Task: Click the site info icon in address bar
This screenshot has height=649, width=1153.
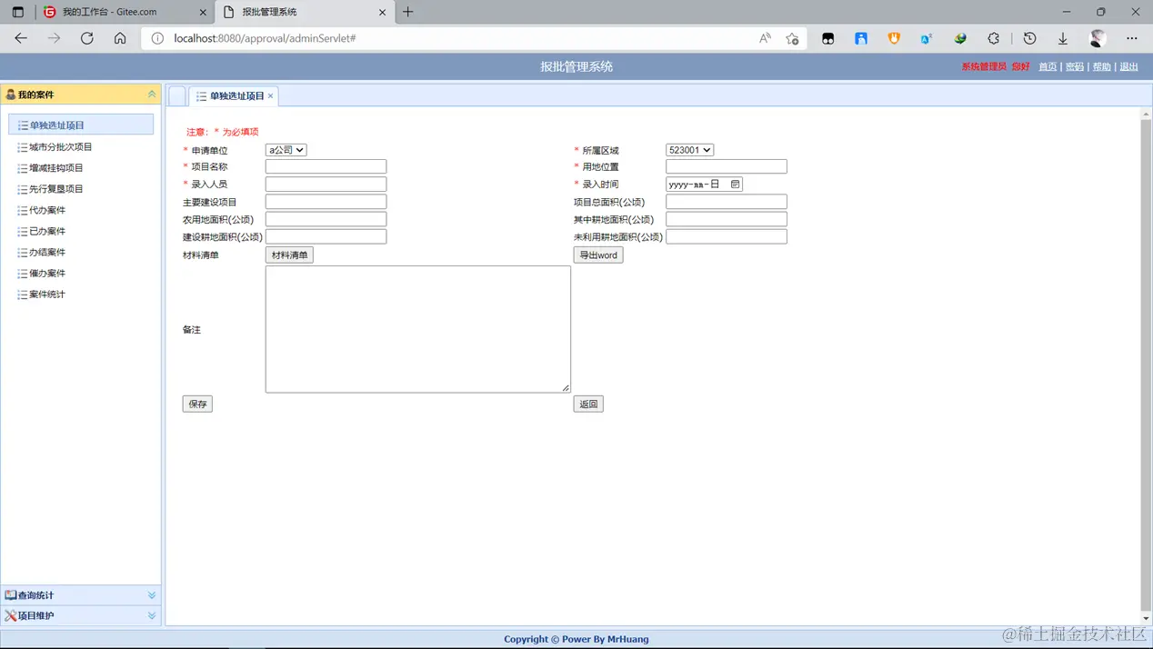Action: pos(157,38)
